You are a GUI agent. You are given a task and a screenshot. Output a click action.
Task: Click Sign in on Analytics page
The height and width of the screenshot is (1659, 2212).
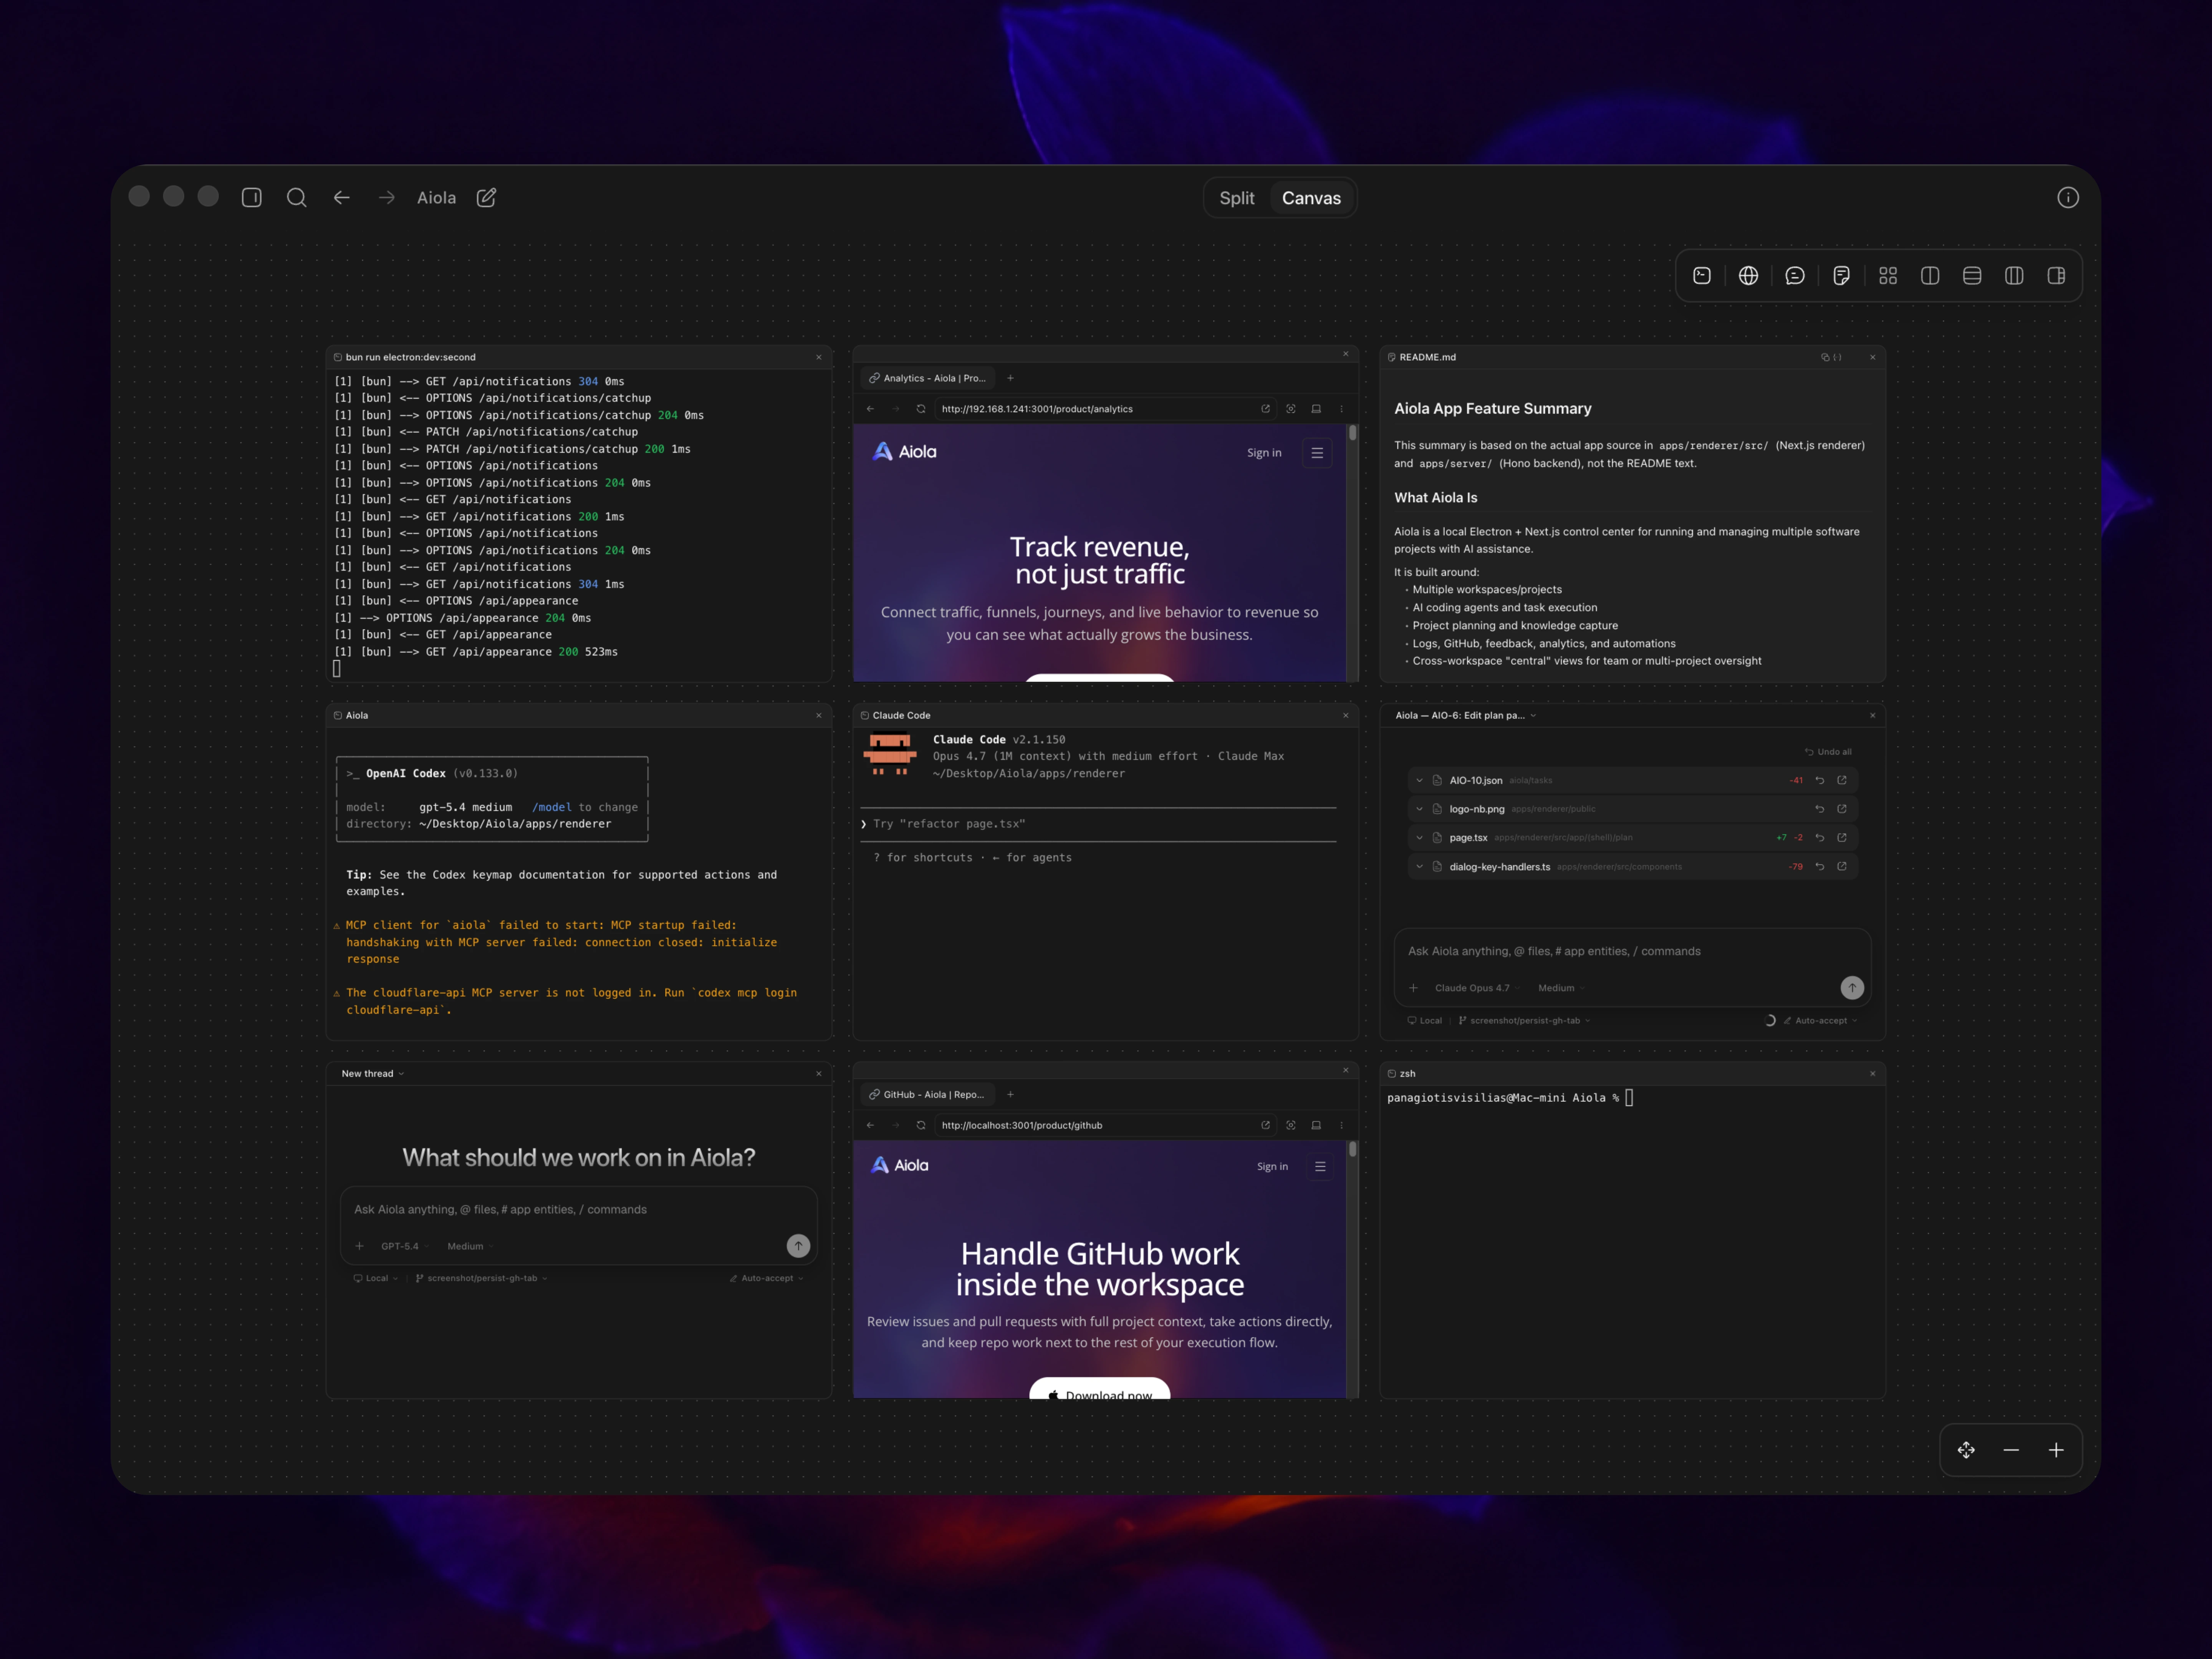[x=1264, y=453]
